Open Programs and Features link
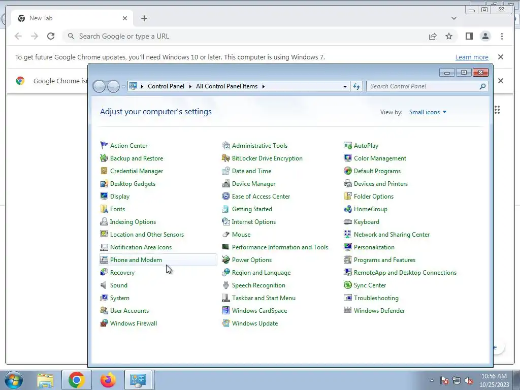 pos(384,259)
